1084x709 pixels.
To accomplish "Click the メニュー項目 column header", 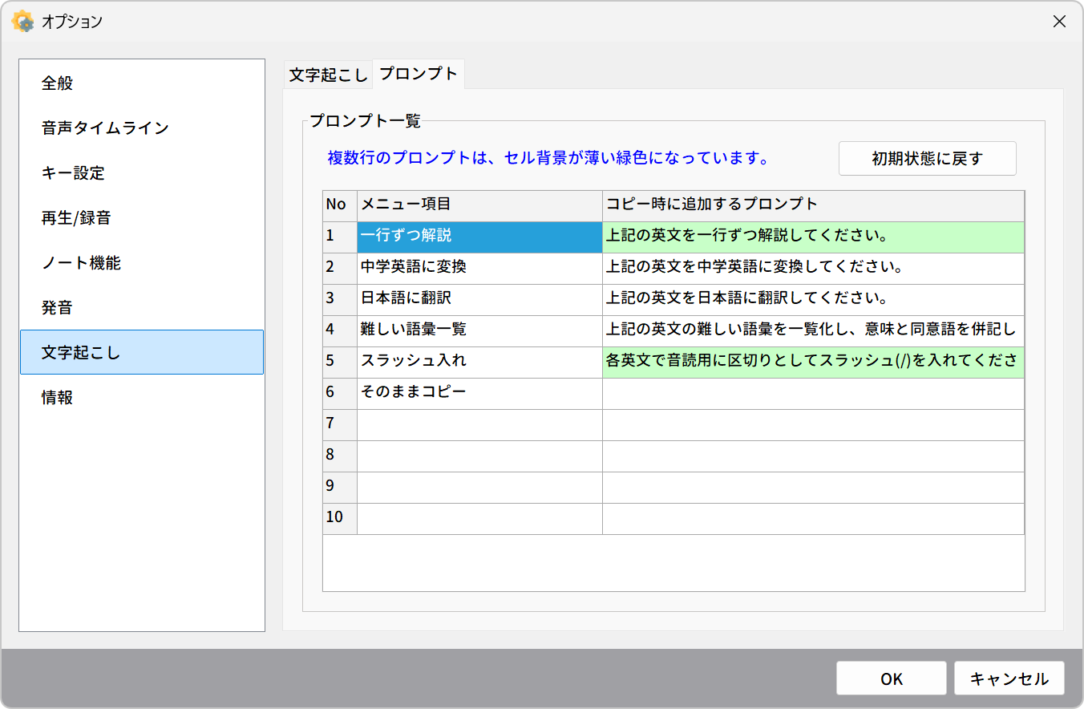I will (479, 205).
